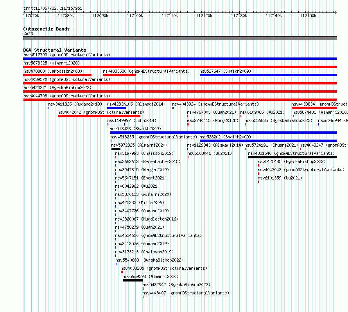Select nsv4518235 gnomAD variant label
Screen dimensions: 348x312
click(x=154, y=137)
